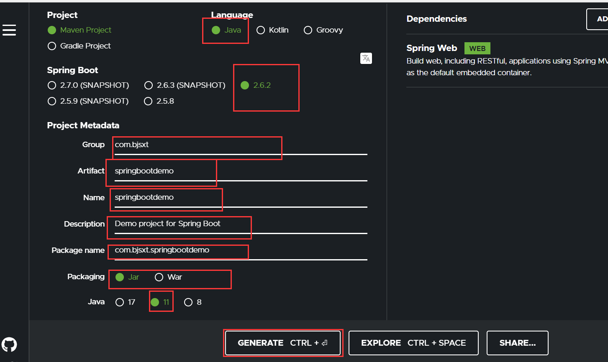Edit the Package name field
The height and width of the screenshot is (362, 608).
click(241, 251)
